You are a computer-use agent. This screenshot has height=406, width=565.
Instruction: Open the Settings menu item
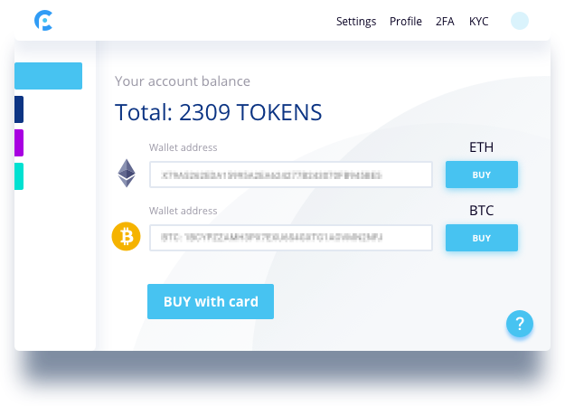coord(356,22)
